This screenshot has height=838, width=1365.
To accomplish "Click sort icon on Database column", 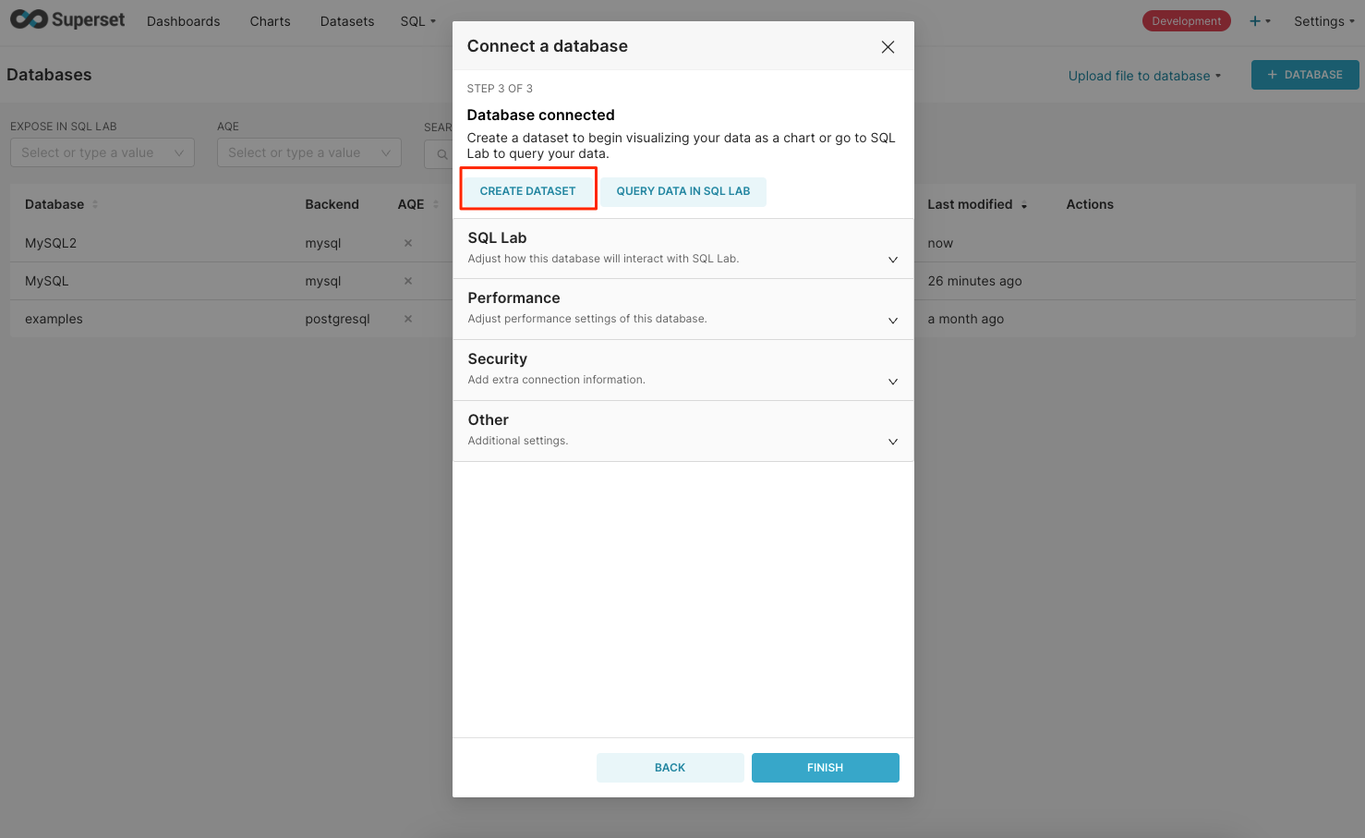I will [95, 204].
